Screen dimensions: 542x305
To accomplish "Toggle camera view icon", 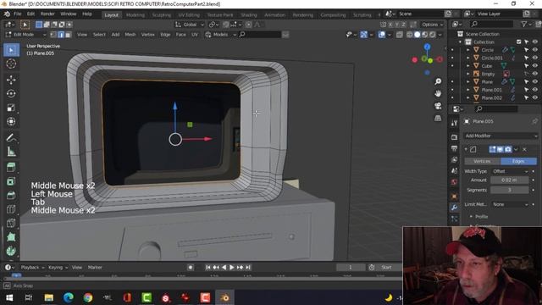I will coord(438,106).
